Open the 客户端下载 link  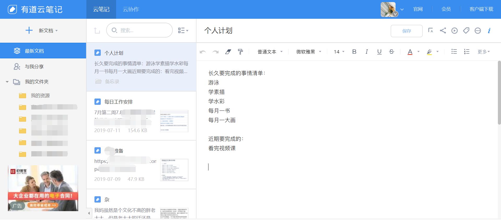(x=481, y=9)
